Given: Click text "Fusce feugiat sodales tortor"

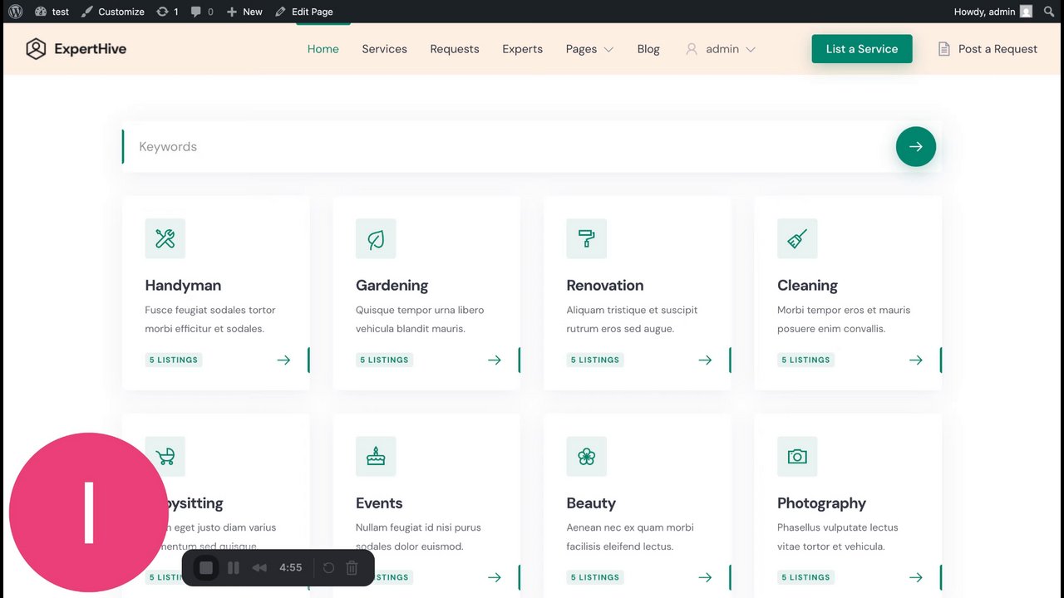Looking at the screenshot, I should point(210,310).
